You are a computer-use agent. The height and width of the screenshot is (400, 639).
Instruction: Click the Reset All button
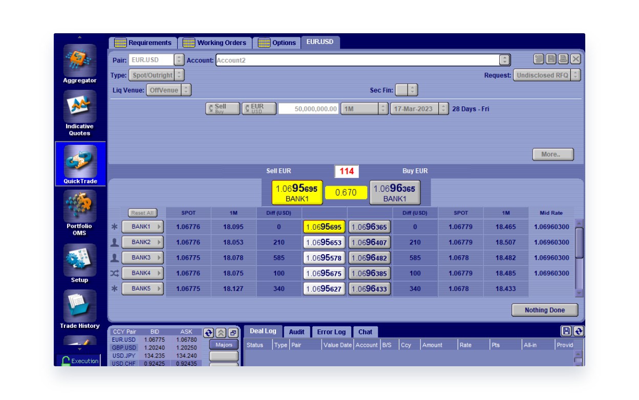(142, 213)
